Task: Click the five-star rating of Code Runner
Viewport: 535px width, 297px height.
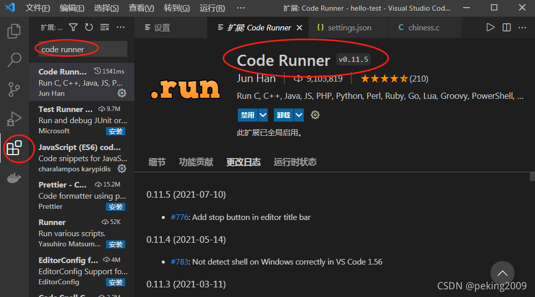Action: [384, 79]
